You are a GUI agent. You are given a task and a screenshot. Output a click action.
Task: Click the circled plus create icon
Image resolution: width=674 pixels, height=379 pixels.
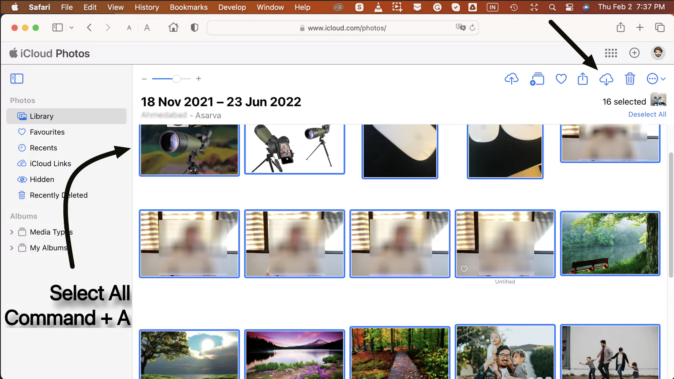point(634,53)
